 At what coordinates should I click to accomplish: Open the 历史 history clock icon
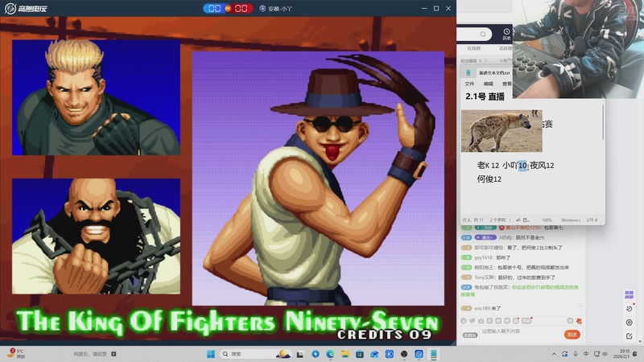point(506,34)
